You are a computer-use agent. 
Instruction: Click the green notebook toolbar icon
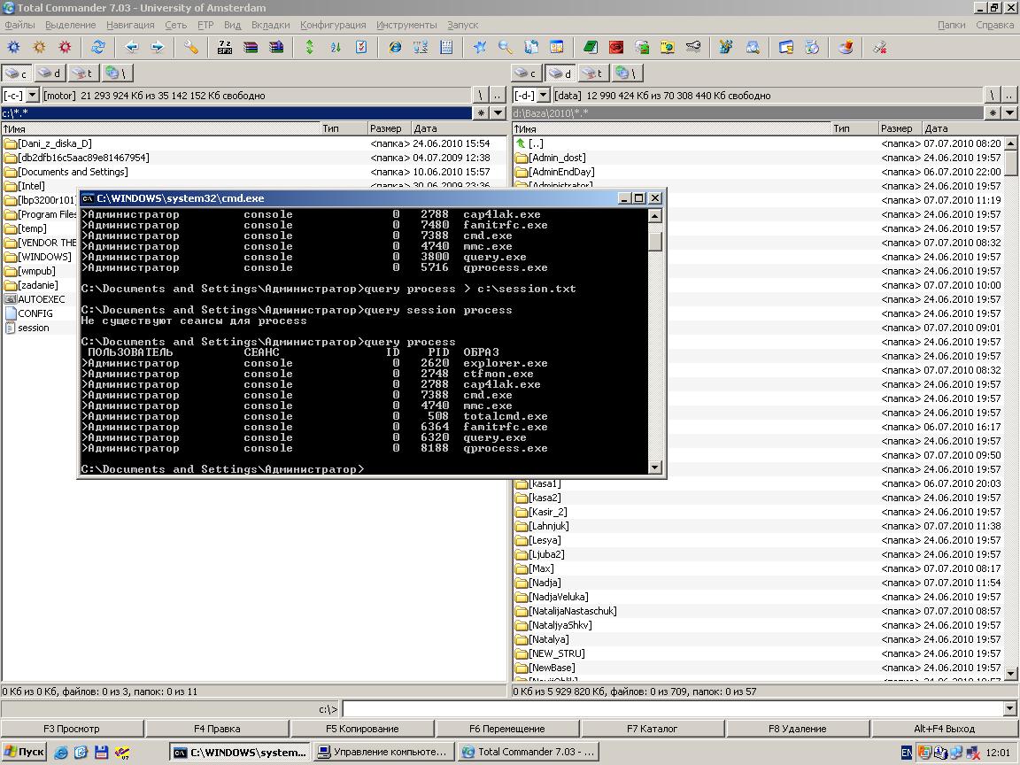(590, 47)
